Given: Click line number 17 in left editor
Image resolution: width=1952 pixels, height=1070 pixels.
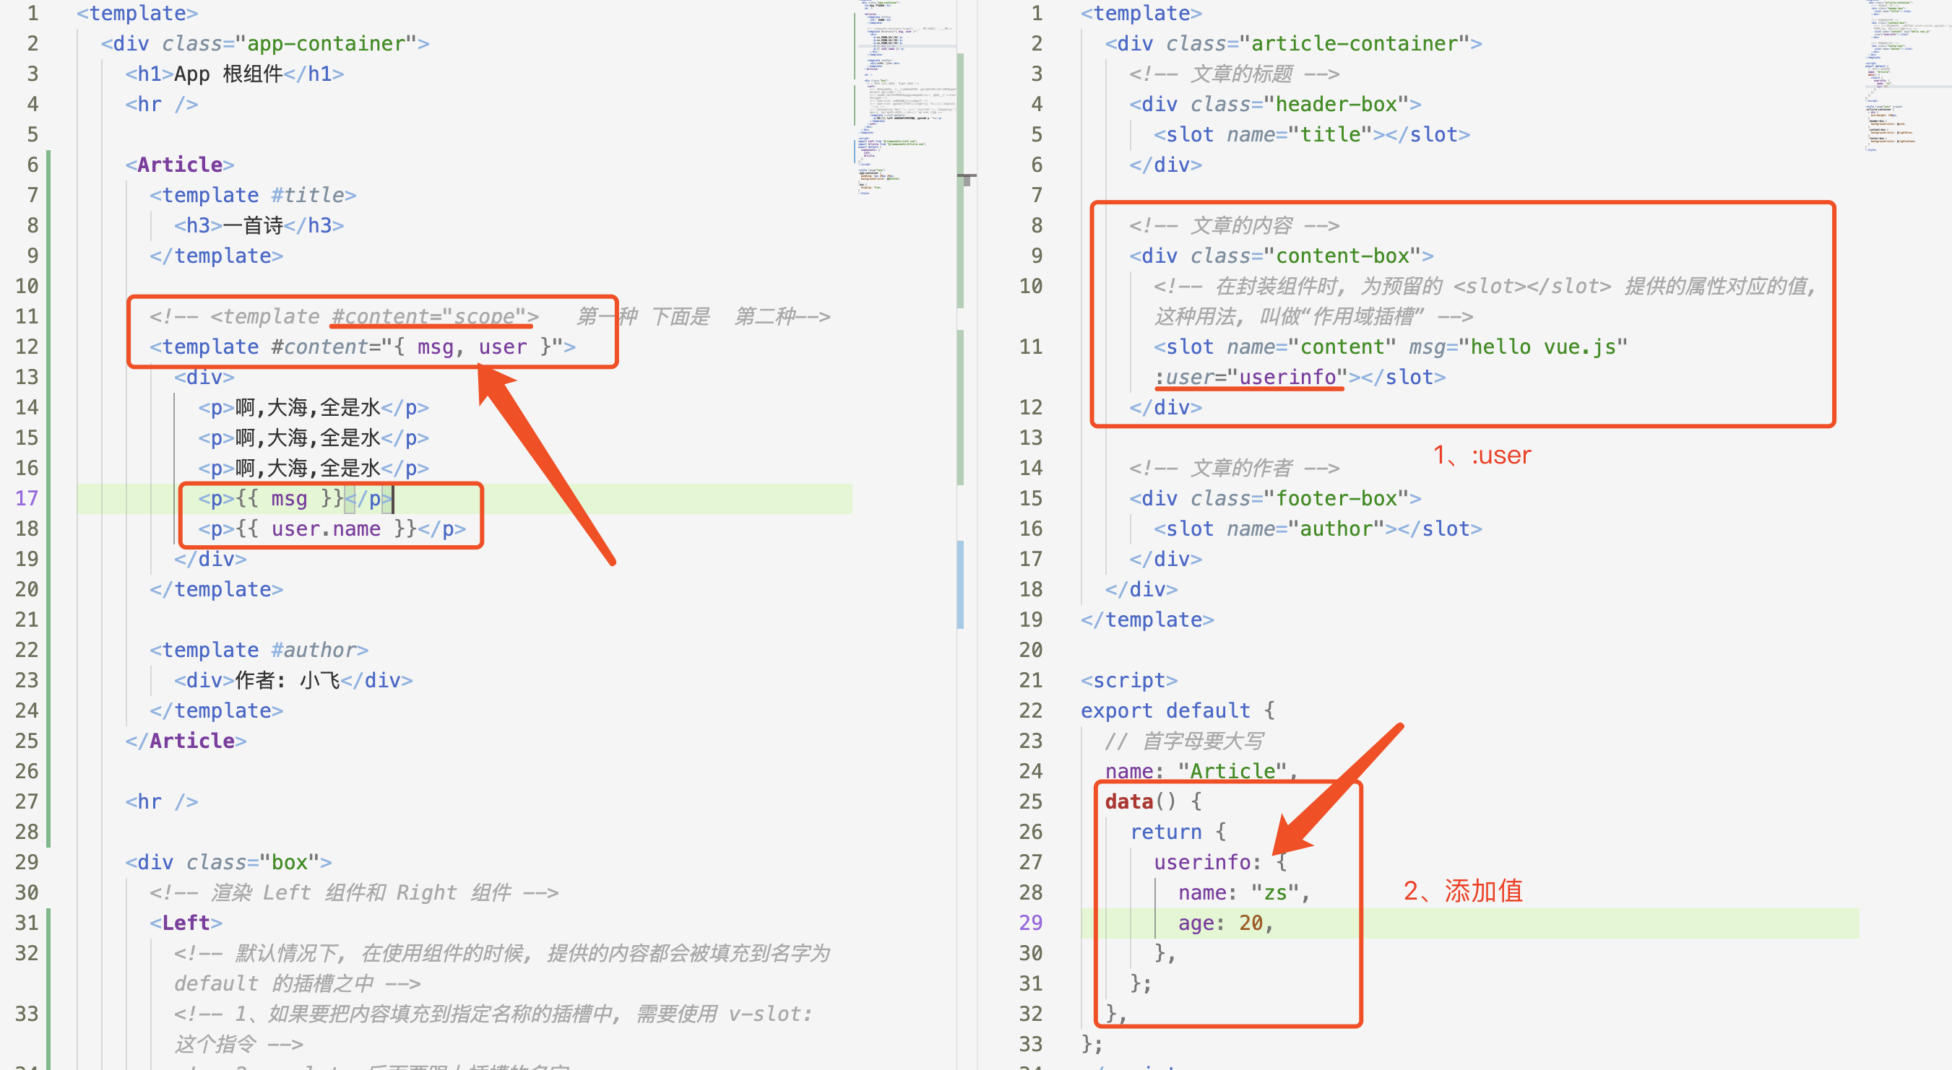Looking at the screenshot, I should tap(27, 498).
